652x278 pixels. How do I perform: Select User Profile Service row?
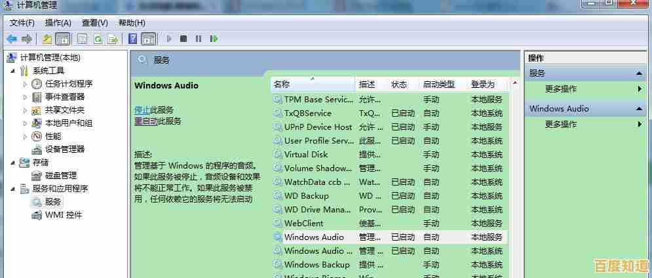coord(390,141)
